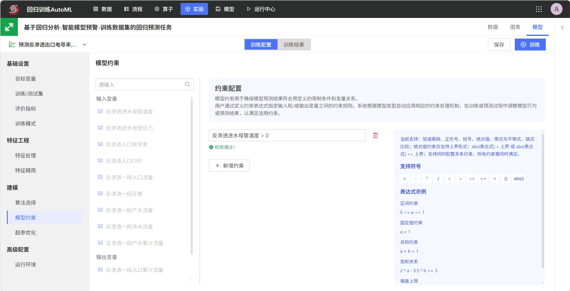The width and height of the screenshot is (570, 291).
Task: Insert the greater-than-or-equal symbol
Action: pyautogui.click(x=483, y=179)
